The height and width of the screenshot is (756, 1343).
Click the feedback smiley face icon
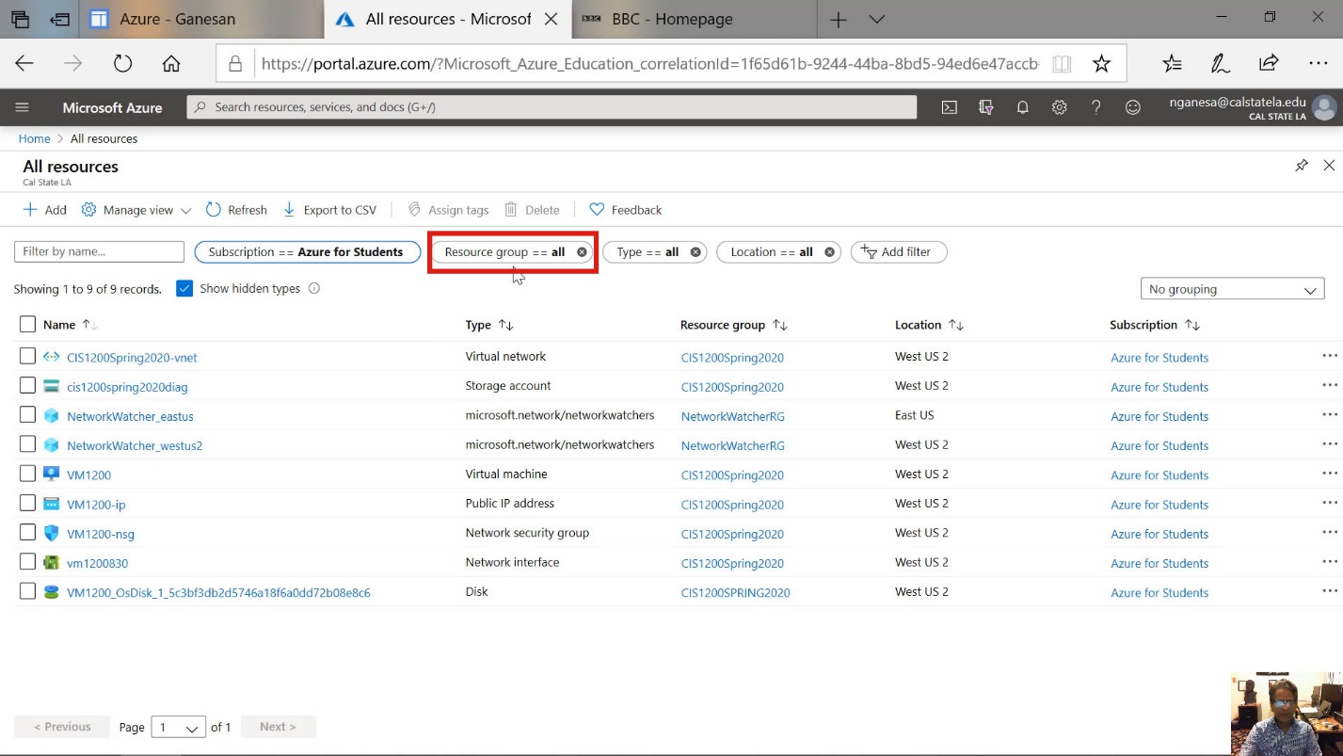point(1133,107)
